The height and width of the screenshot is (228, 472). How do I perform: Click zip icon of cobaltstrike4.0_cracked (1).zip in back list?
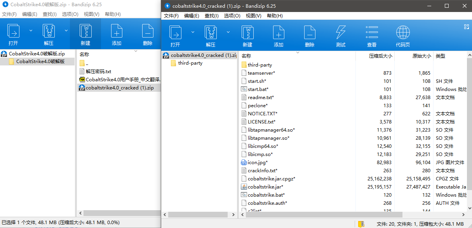click(82, 87)
